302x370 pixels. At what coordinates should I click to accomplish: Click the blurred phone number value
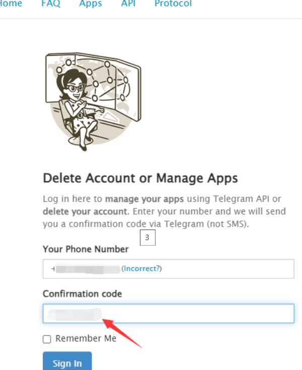tap(87, 269)
